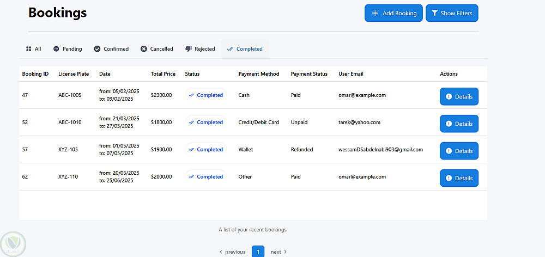
Task: Click the Confirmed tab checkmark icon
Action: (x=97, y=49)
